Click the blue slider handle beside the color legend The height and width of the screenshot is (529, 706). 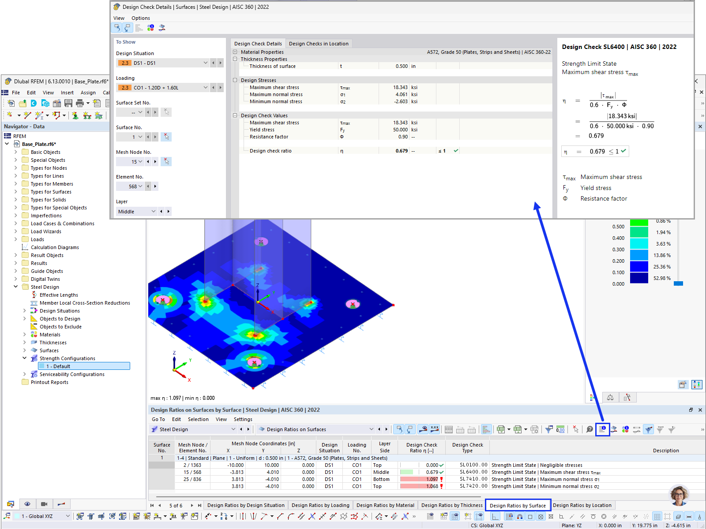(x=678, y=283)
